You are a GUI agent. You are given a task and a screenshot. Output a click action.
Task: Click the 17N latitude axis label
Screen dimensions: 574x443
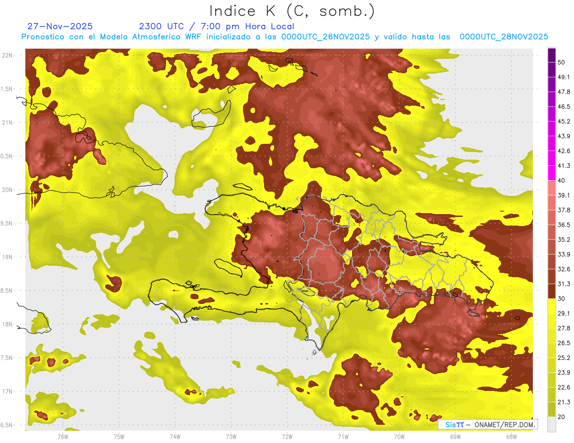8,391
